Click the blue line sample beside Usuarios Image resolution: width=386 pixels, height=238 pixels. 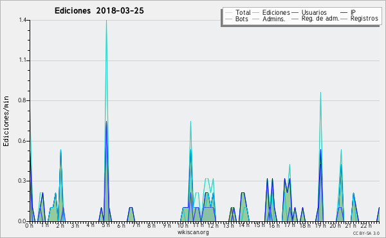tap(295, 13)
